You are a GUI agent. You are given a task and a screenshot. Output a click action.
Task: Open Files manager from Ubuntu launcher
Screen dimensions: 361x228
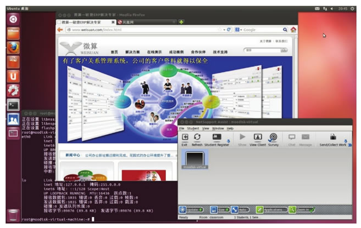[x=13, y=33]
